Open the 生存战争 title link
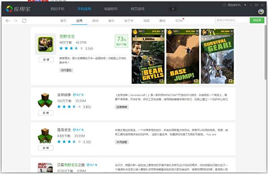The height and width of the screenshot is (174, 268). tap(64, 95)
